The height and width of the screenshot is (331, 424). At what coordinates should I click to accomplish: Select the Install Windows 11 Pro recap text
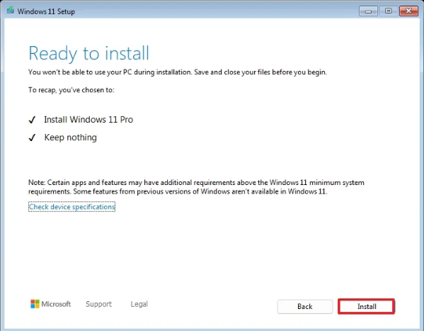pyautogui.click(x=88, y=120)
